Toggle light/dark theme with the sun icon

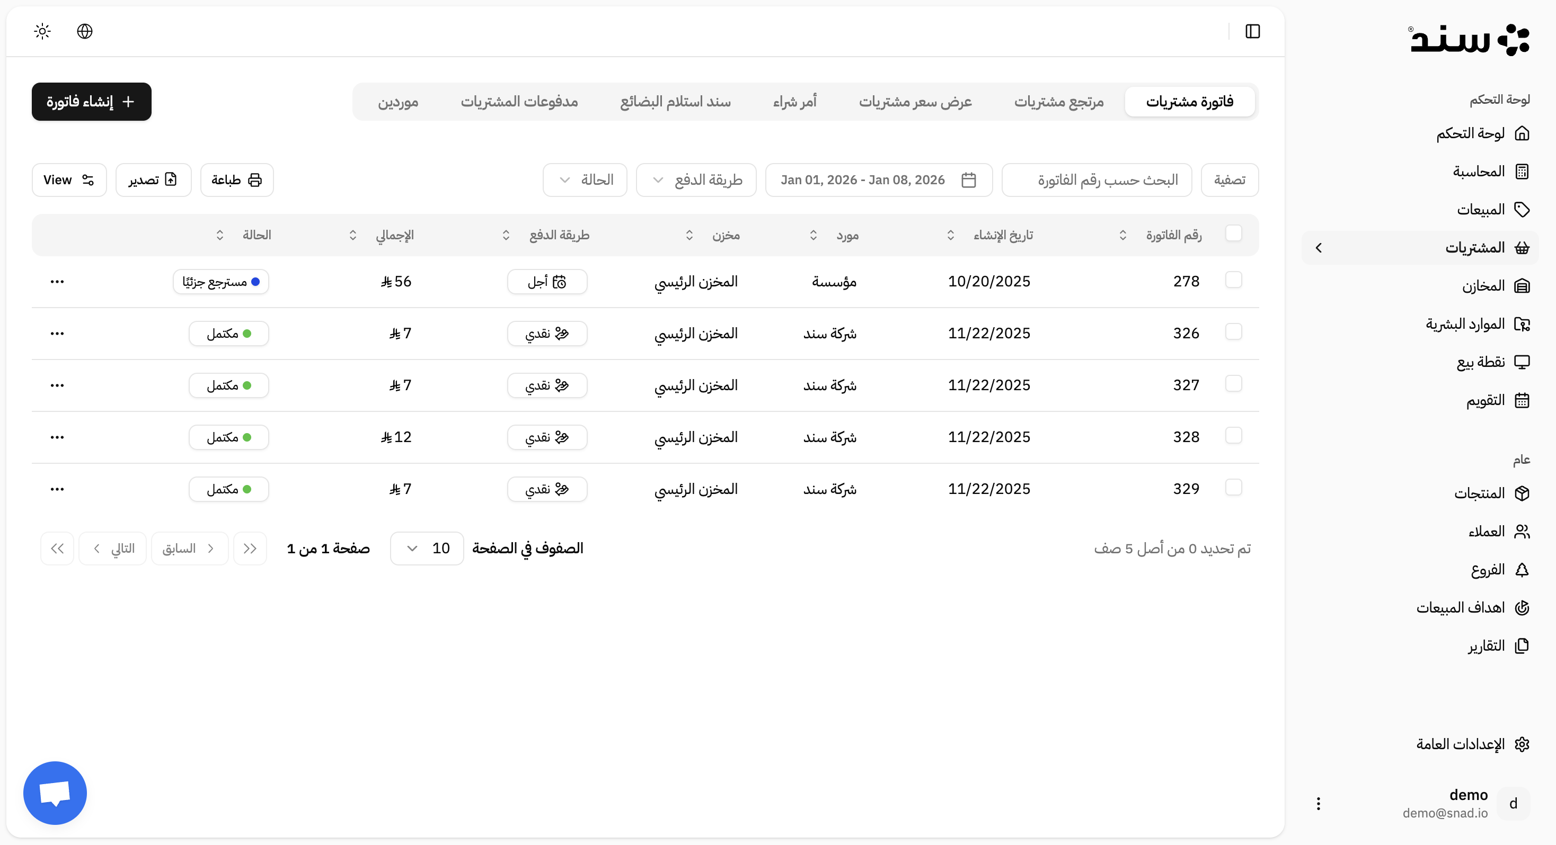tap(42, 31)
